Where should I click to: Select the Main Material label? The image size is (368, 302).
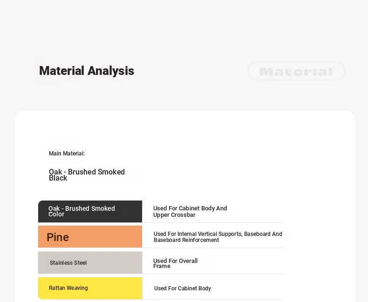(x=67, y=154)
